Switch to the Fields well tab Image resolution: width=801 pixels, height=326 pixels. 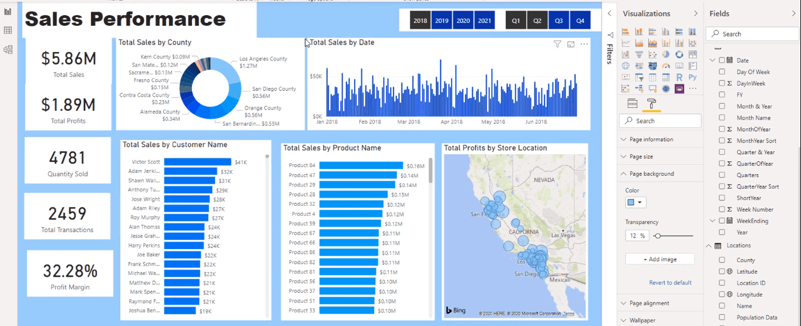point(632,104)
